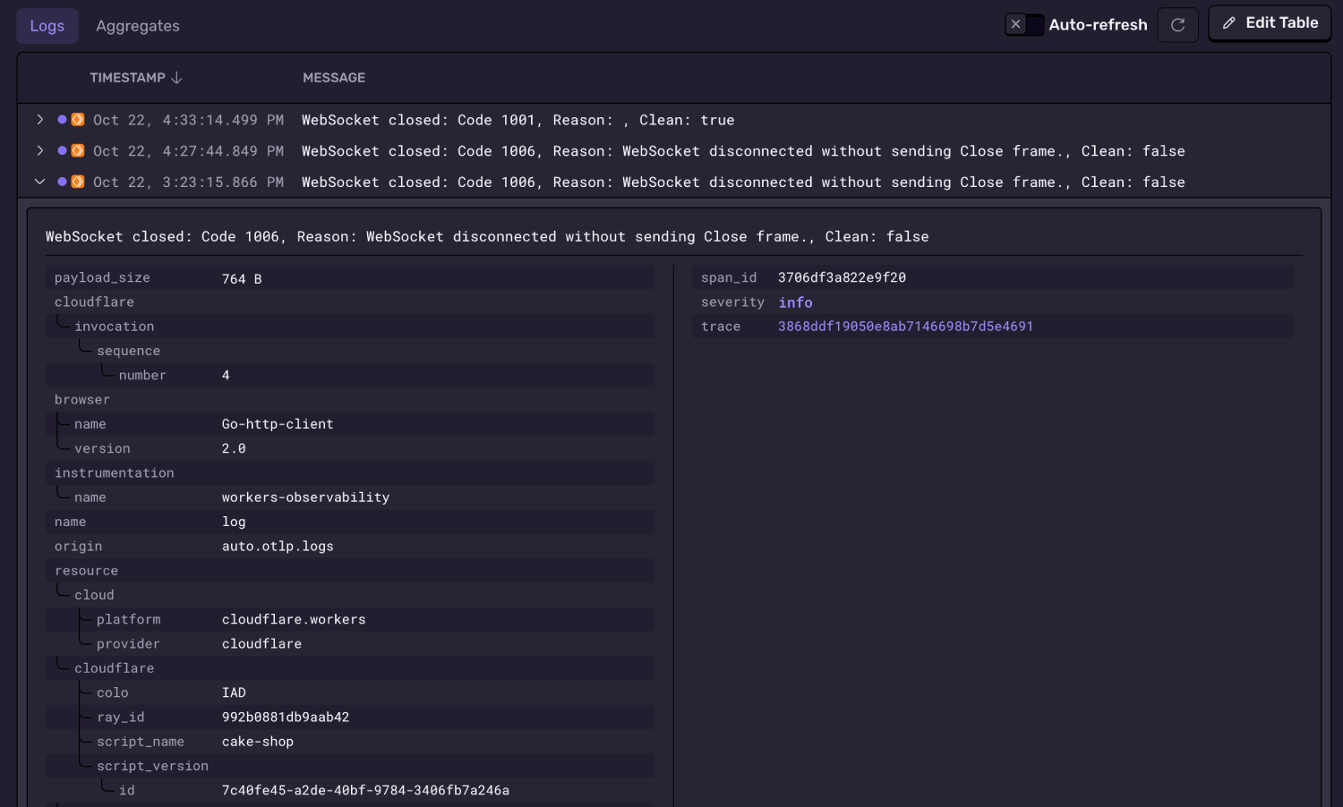This screenshot has width=1343, height=807.
Task: Select the Logs tab
Action: click(47, 25)
